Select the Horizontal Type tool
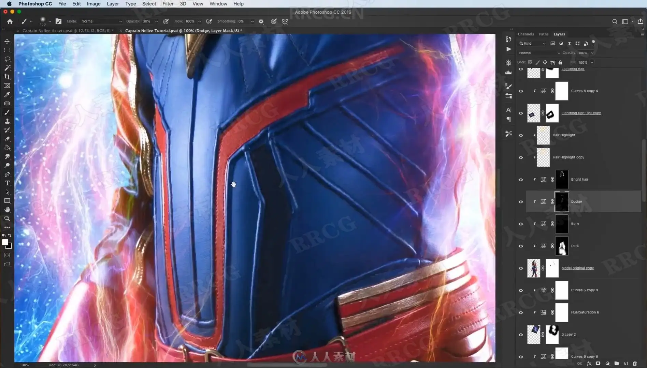This screenshot has height=368, width=647. (7, 183)
